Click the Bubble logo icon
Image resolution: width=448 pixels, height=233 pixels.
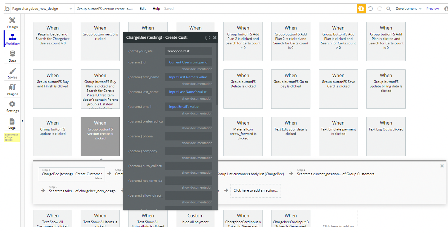[7, 9]
